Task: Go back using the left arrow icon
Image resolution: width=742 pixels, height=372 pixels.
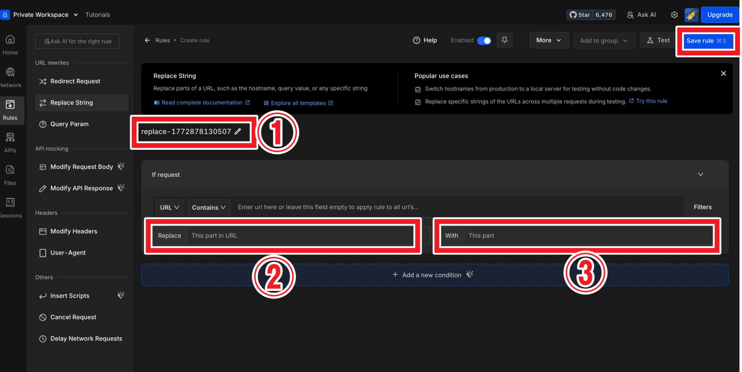Action: pos(147,40)
